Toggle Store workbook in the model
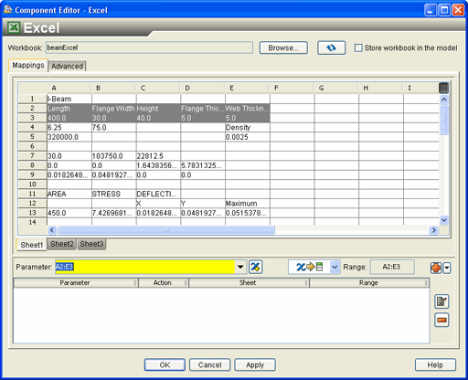468x380 pixels. pos(358,47)
